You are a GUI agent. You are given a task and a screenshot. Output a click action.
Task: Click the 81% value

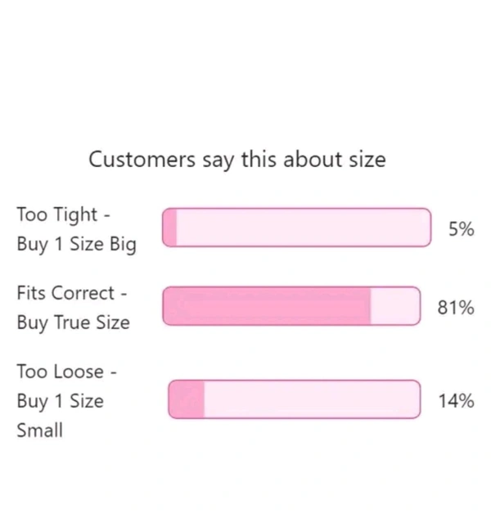click(456, 308)
